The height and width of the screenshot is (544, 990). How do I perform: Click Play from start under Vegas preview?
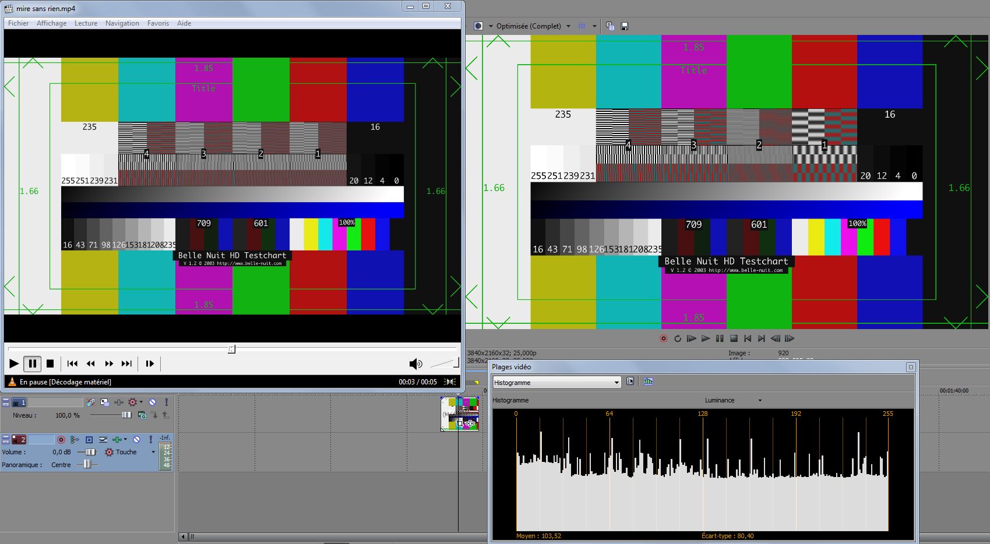pos(692,338)
